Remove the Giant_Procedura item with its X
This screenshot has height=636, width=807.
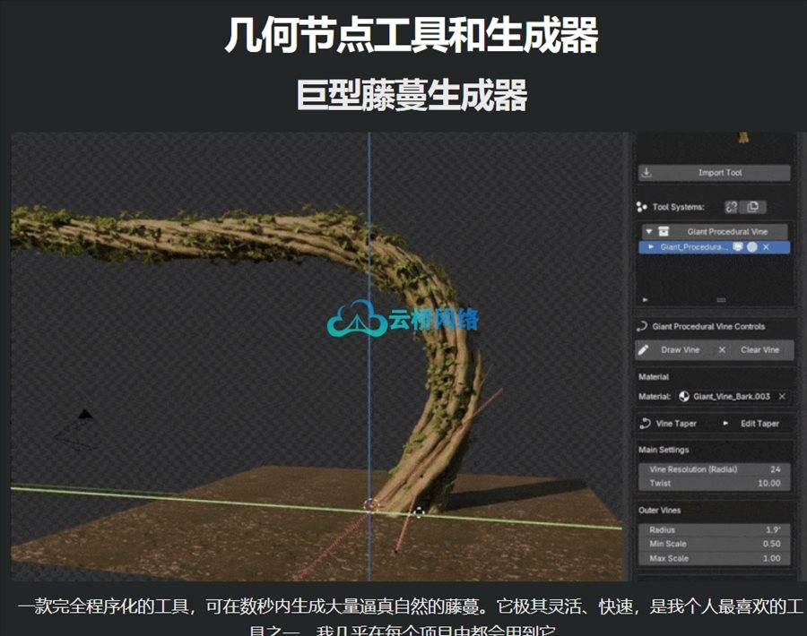767,246
